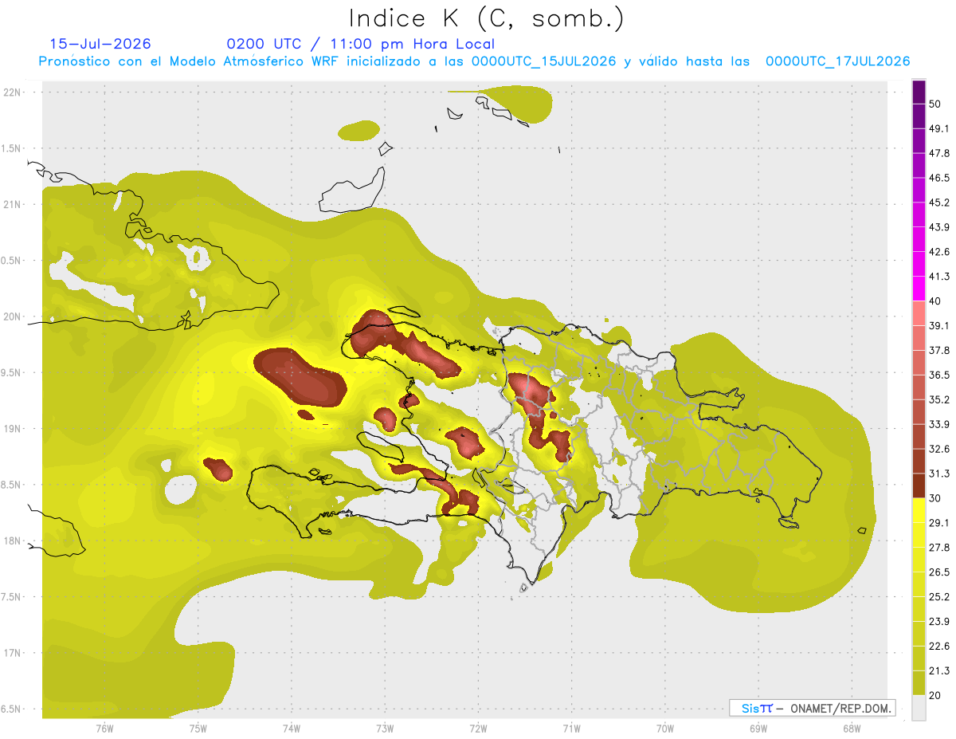The height and width of the screenshot is (739, 956).
Task: Click the "27.8" value on the color scale
Action: 938,548
